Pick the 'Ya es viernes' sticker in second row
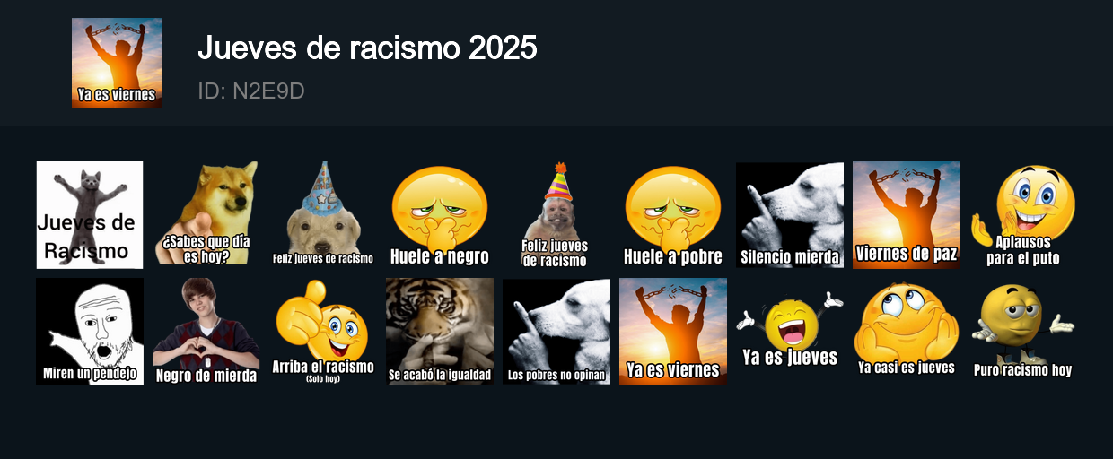Screen dimensions: 1113x459 [x=673, y=332]
